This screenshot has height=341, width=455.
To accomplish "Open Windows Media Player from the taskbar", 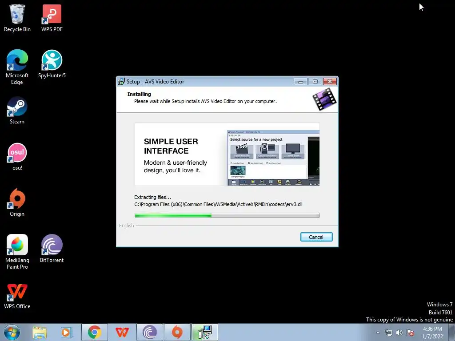I will click(67, 332).
